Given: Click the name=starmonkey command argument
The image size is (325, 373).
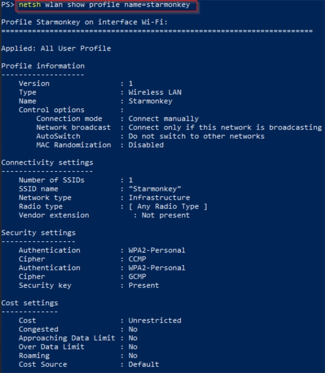Looking at the screenshot, I should click(x=157, y=4).
